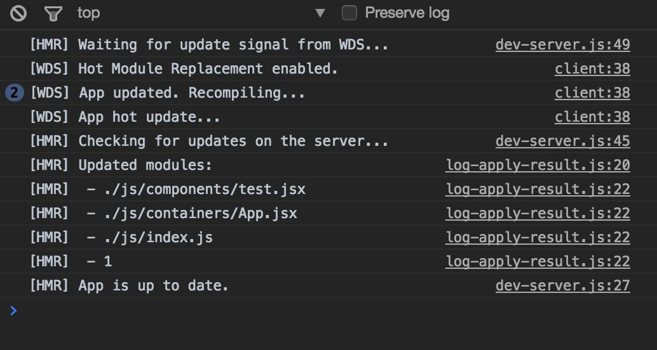Open dev-server.js:45 source link

(x=563, y=141)
